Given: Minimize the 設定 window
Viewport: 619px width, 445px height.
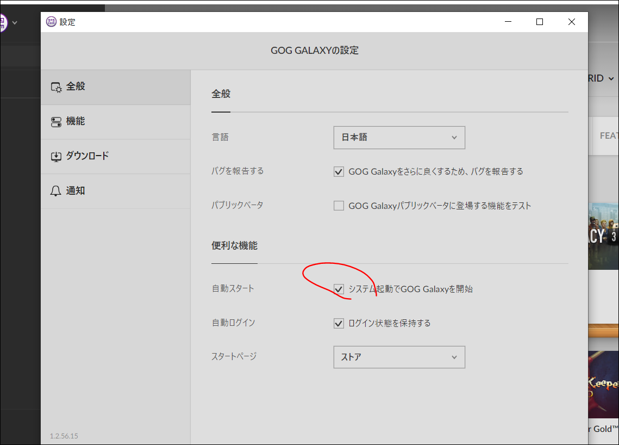Looking at the screenshot, I should click(508, 22).
